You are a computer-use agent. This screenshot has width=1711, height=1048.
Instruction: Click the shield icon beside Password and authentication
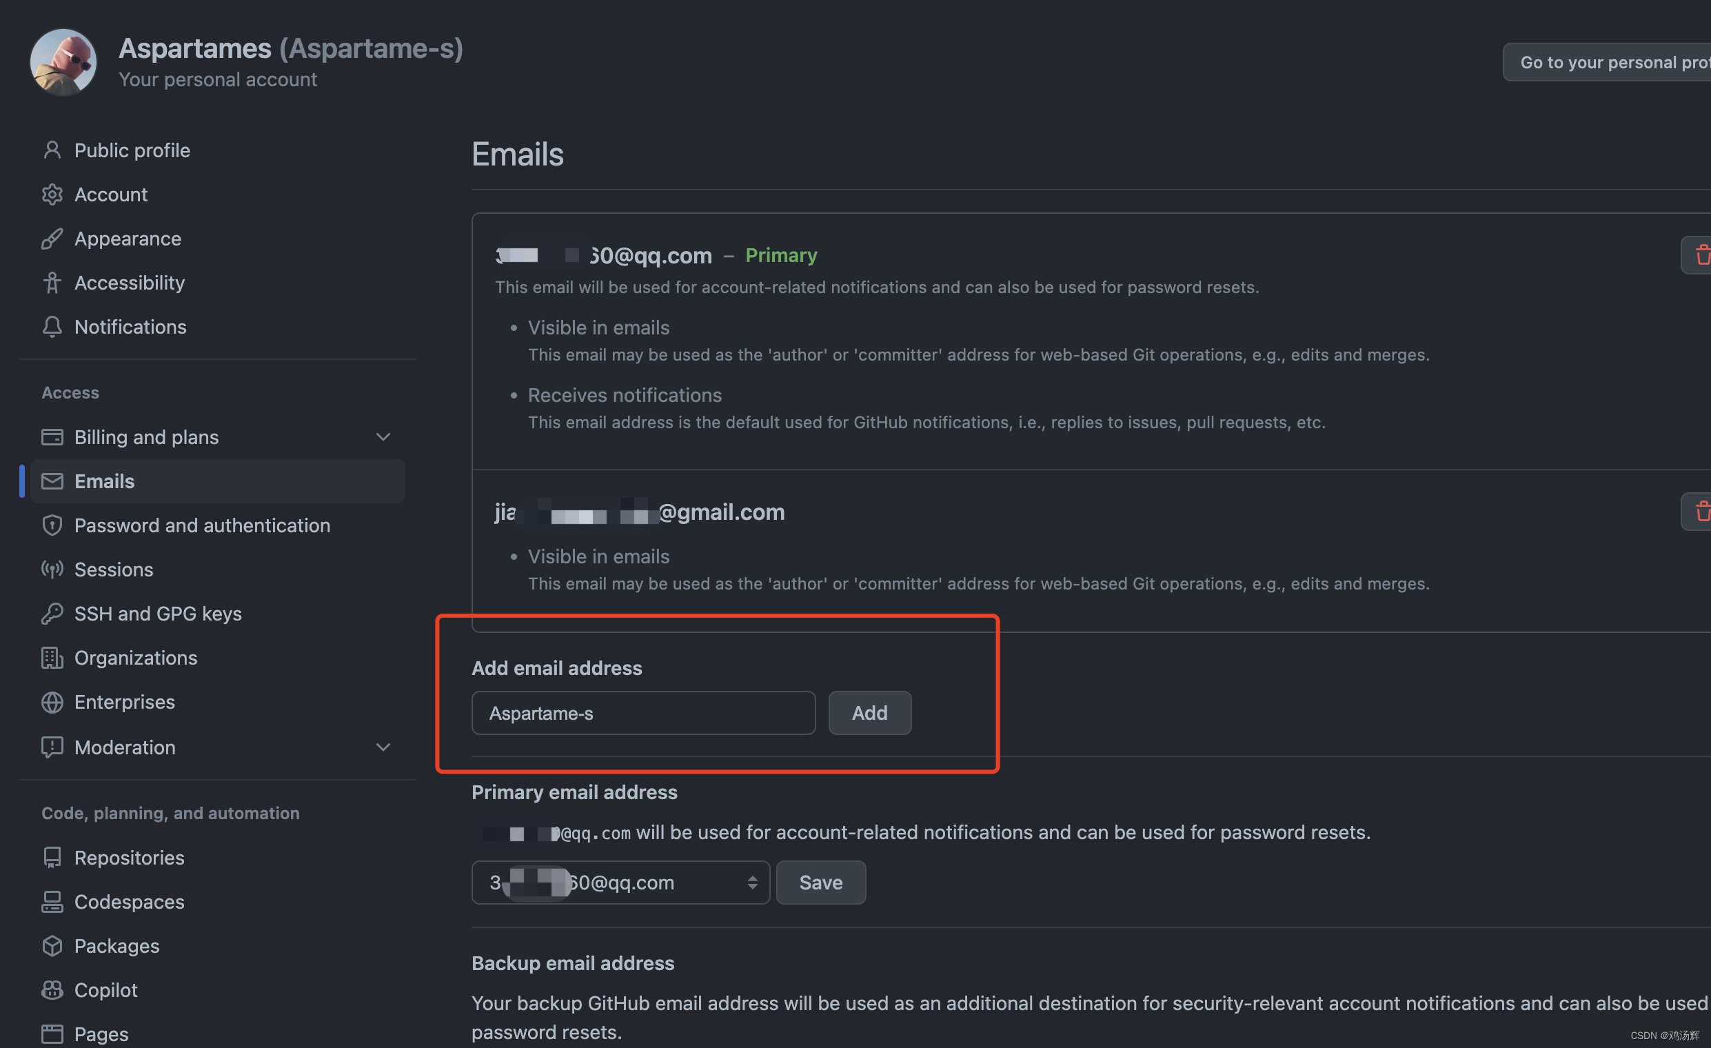[x=52, y=526]
